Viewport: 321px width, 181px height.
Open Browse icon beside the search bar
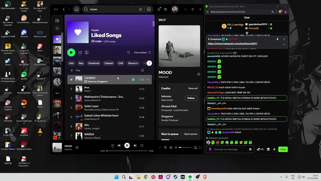(149, 9)
